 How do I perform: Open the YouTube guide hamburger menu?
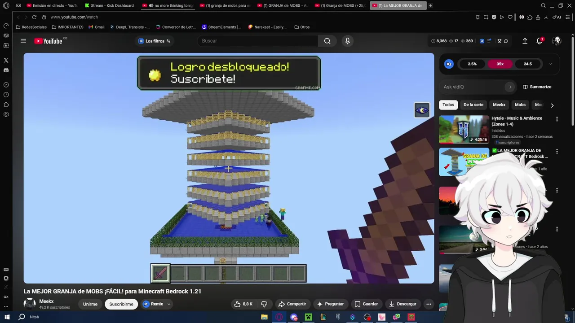23,41
